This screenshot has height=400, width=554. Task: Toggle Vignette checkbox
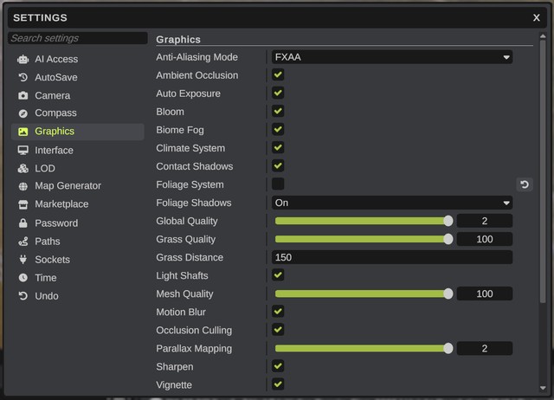click(278, 384)
